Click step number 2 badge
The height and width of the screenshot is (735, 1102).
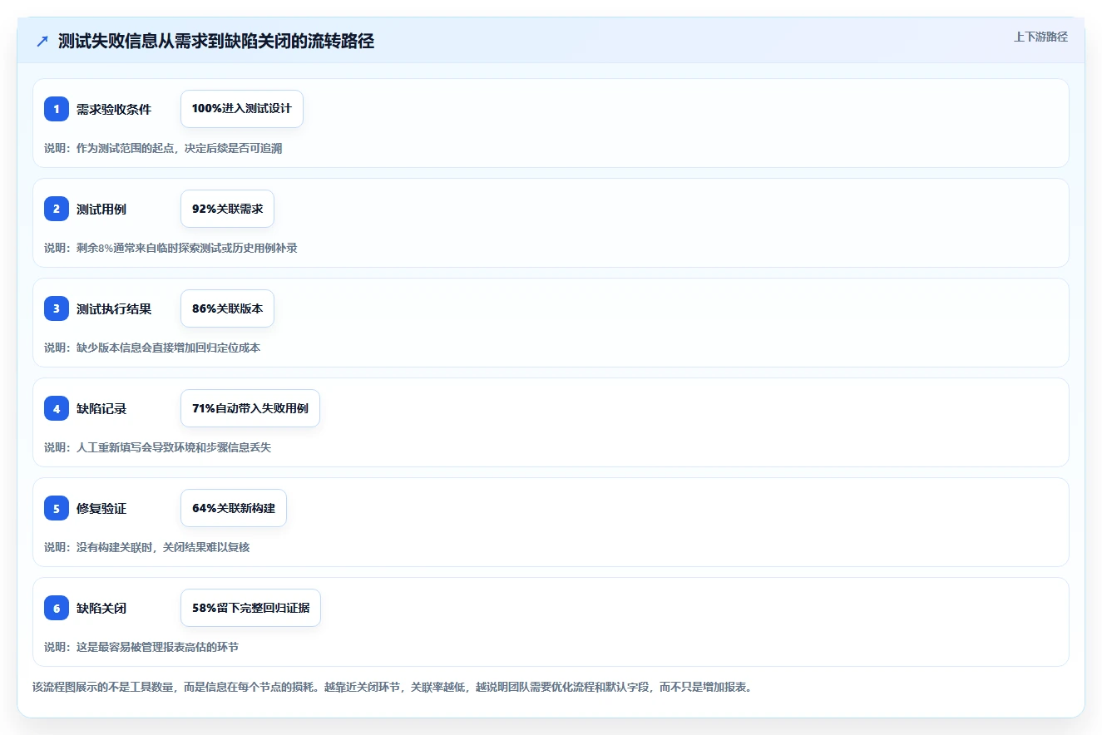click(x=57, y=209)
